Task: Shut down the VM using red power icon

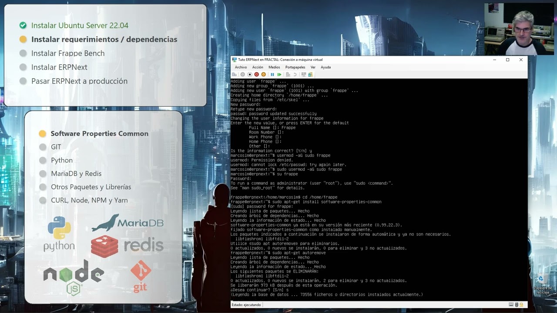Action: 256,74
